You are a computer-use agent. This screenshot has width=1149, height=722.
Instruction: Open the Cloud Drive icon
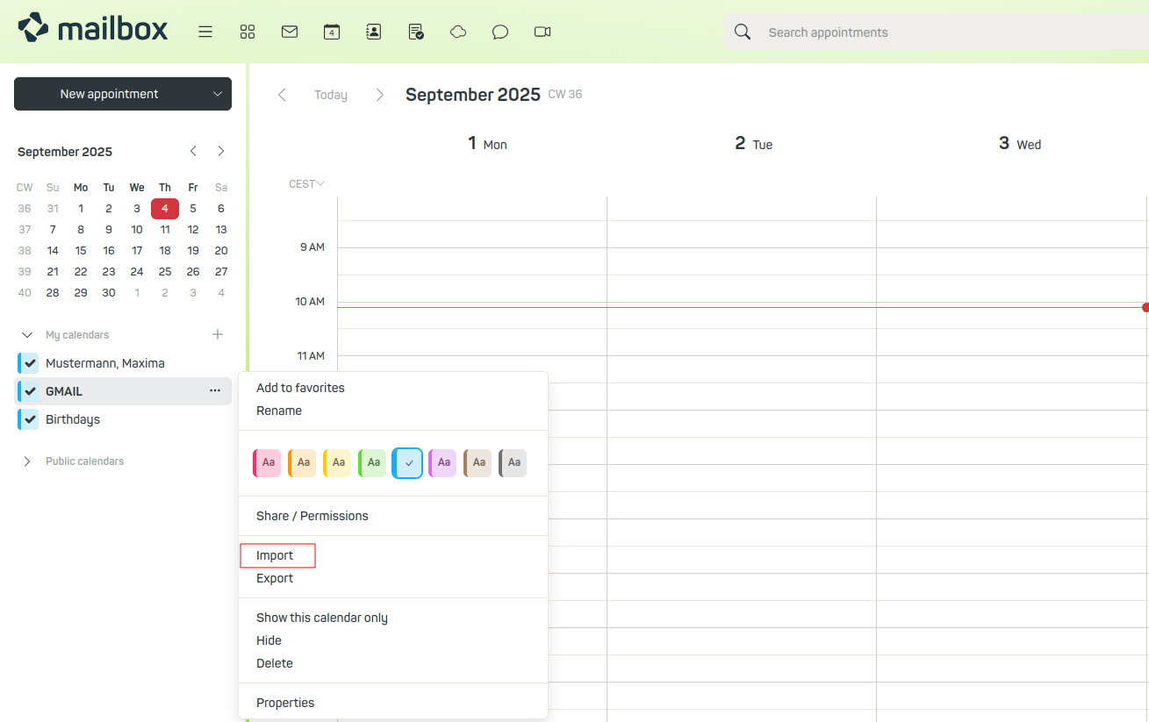click(x=457, y=32)
